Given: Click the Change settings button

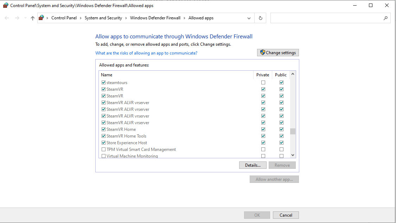Looking at the screenshot, I should tap(278, 52).
